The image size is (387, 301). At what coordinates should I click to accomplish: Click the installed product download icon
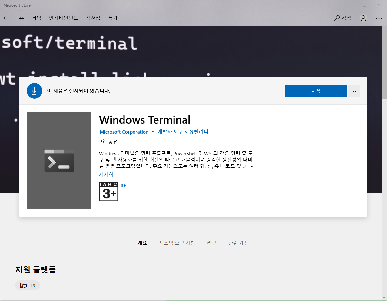(35, 91)
